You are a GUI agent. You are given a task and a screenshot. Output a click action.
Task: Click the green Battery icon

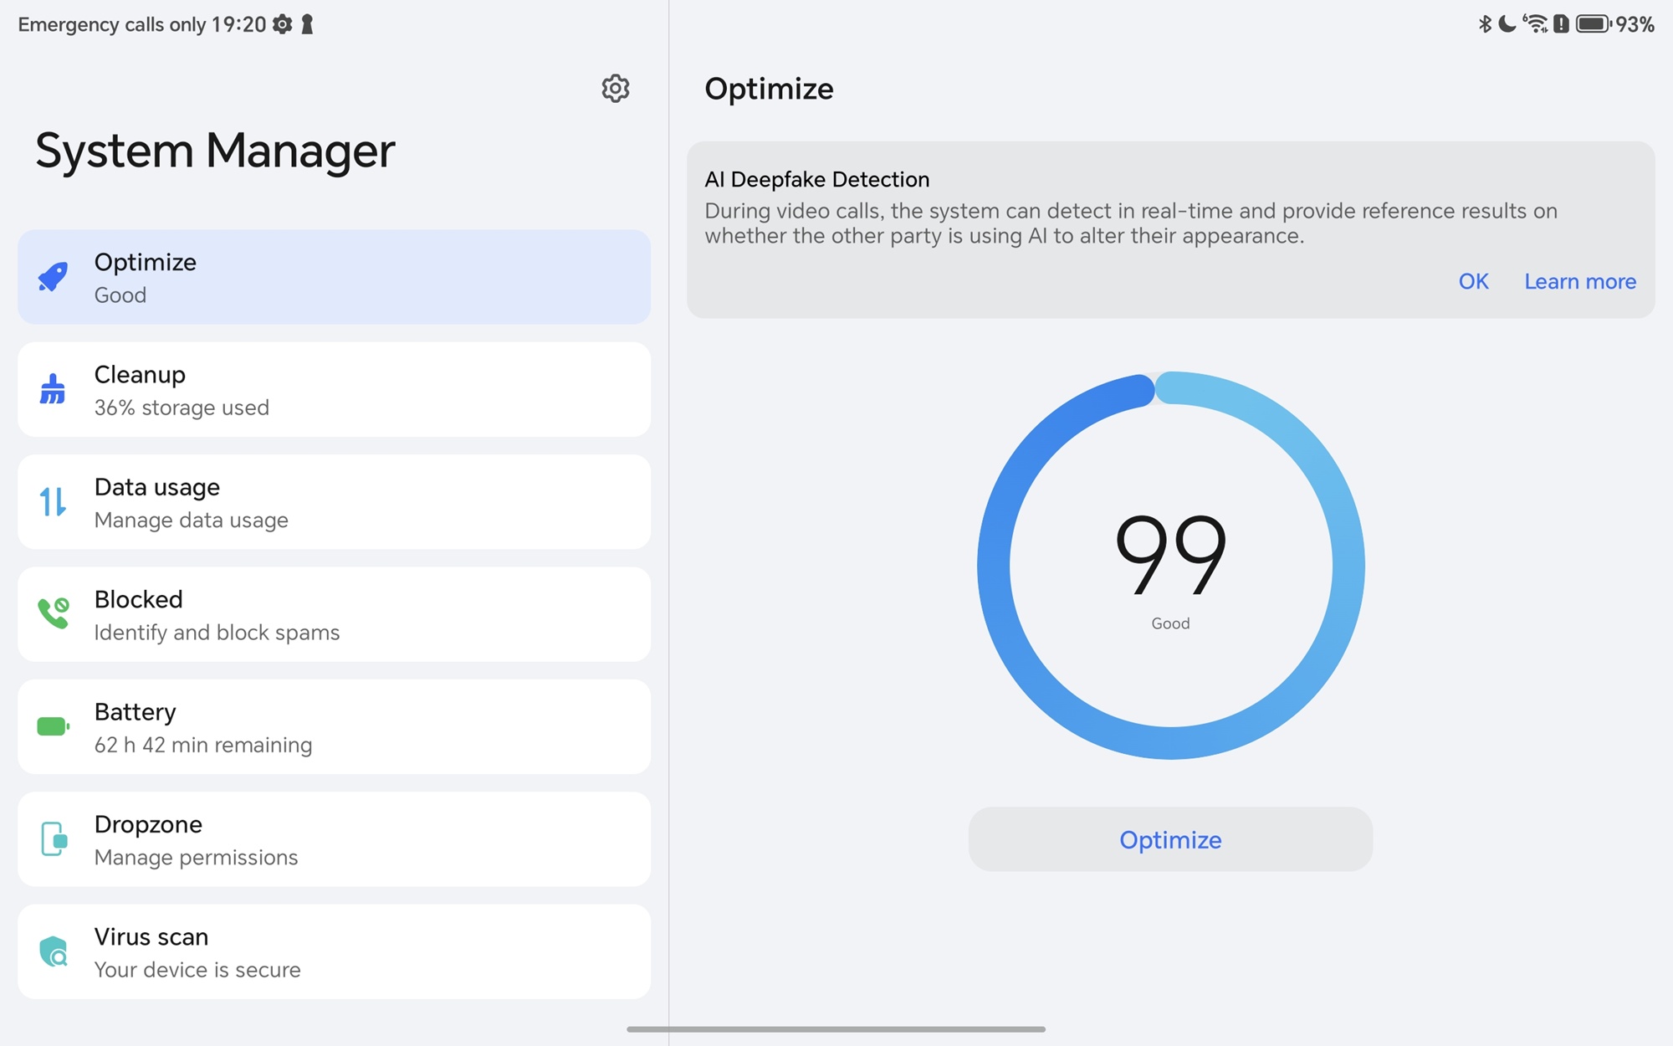54,726
